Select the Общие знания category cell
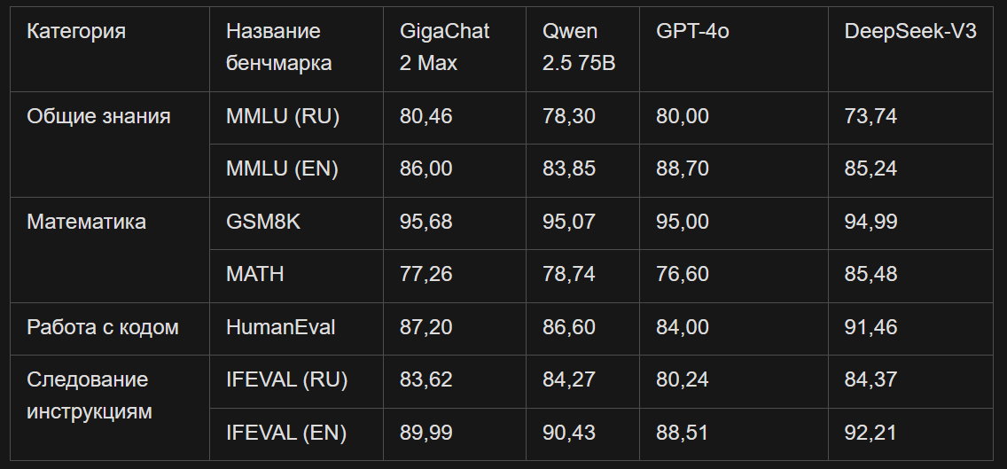1007x469 pixels. coord(110,144)
